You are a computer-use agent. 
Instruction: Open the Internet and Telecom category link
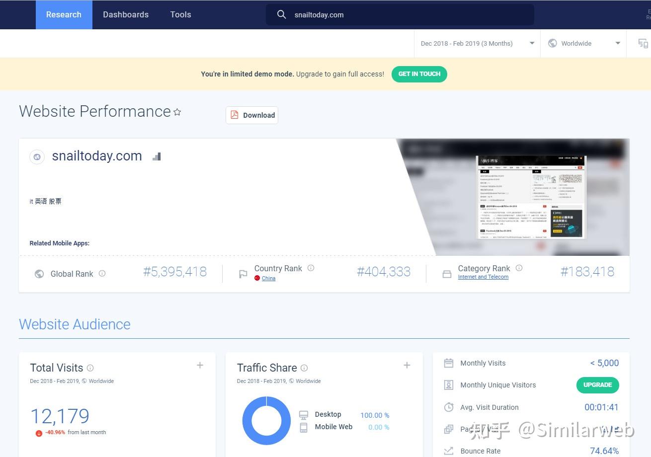click(x=483, y=277)
